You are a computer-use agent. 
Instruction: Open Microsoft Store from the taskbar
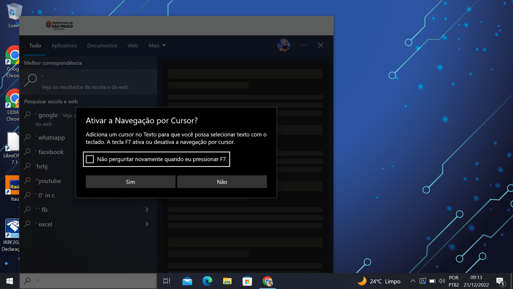(x=247, y=281)
